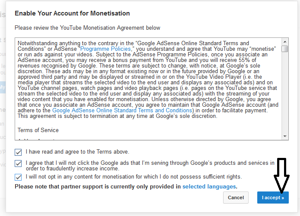
Task: Click the 'Please note that partner support' notice
Action: click(126, 186)
